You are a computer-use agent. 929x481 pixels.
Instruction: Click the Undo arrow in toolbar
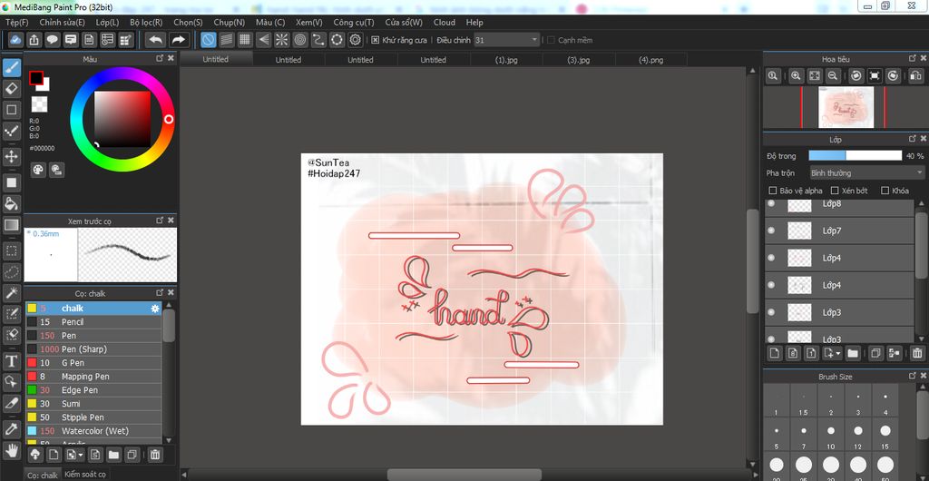click(x=156, y=40)
